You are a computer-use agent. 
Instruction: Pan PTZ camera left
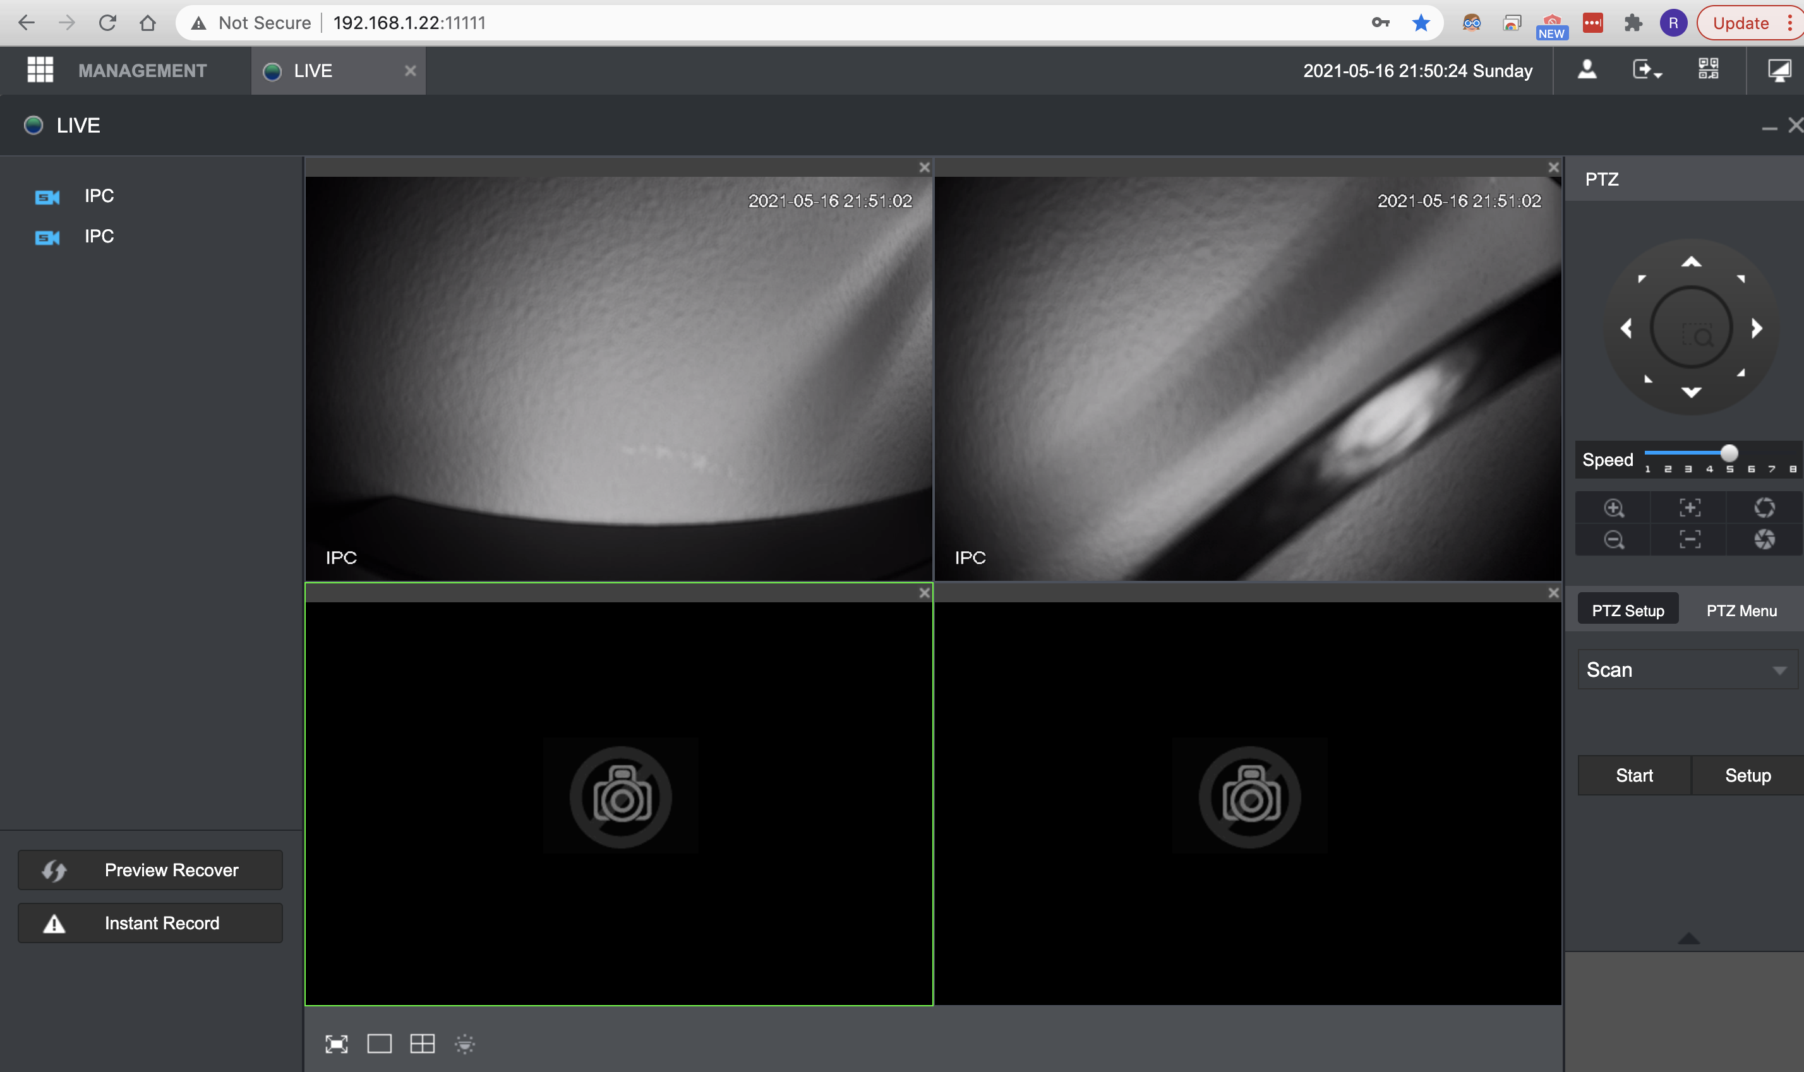(x=1627, y=329)
